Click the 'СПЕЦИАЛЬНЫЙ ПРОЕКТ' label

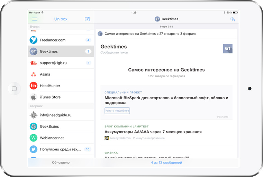tap(123, 92)
